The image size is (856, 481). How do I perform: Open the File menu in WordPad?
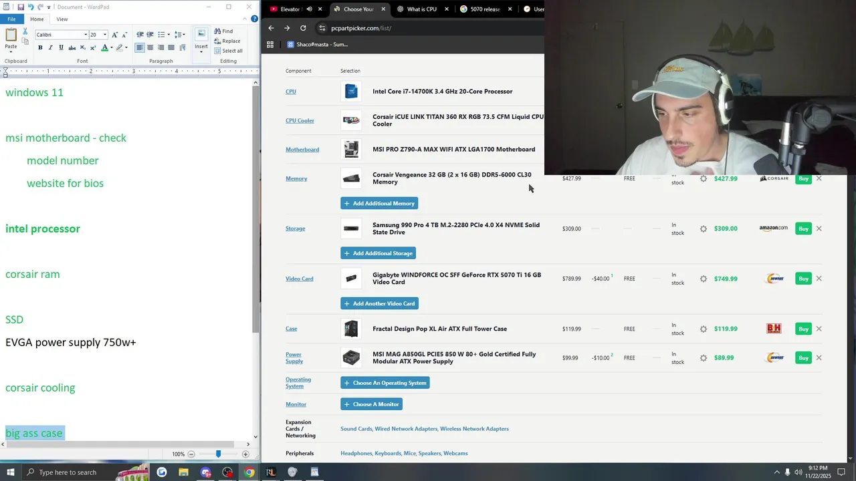click(11, 19)
